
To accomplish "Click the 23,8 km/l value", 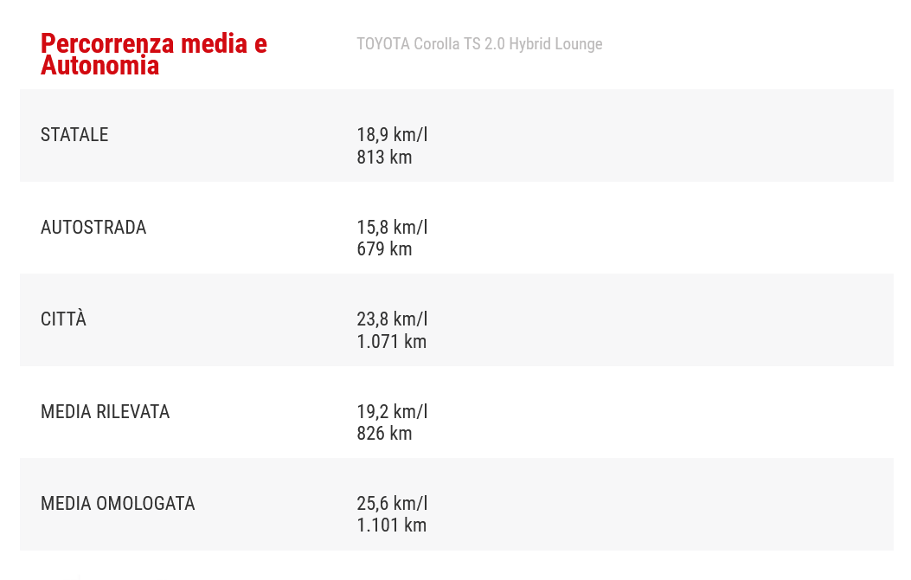I will [x=392, y=319].
